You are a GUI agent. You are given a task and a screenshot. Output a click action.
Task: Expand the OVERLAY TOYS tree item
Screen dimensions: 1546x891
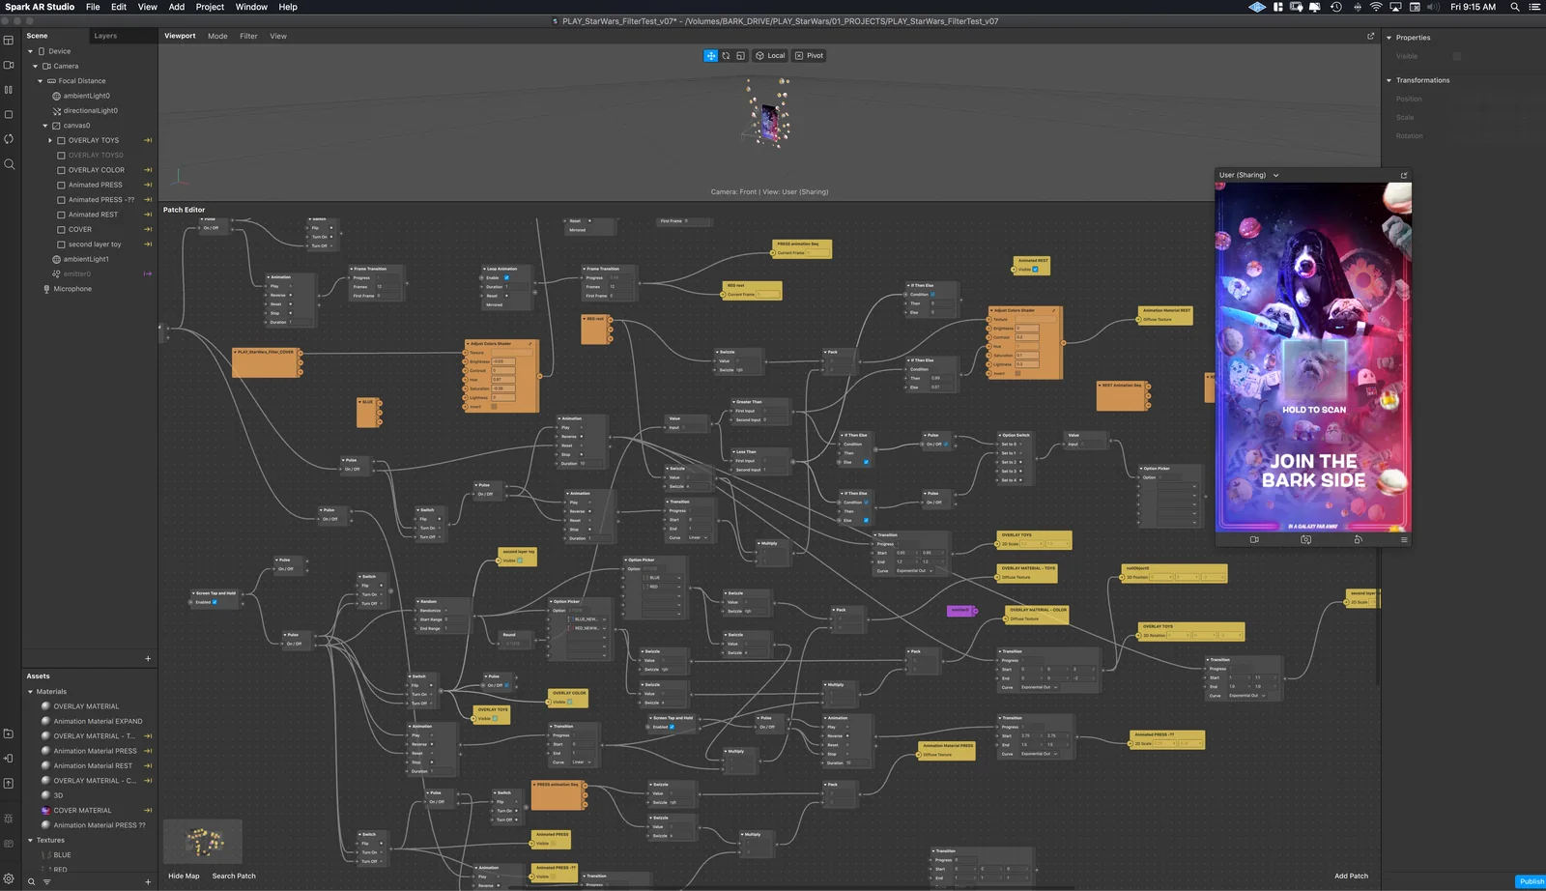(x=50, y=140)
